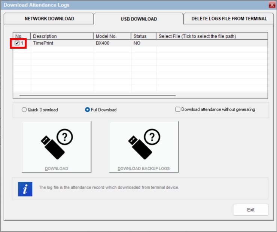Untick the checkbox for terminal No. 1

[x=17, y=43]
